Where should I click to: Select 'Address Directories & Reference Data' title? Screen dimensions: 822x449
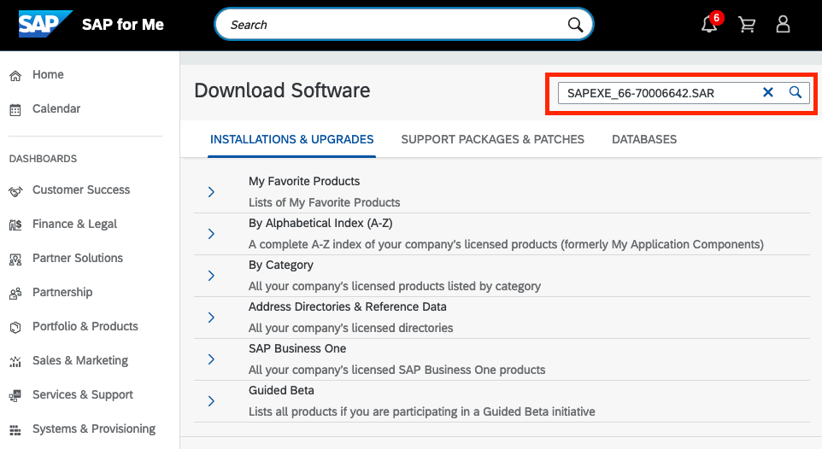pyautogui.click(x=347, y=307)
